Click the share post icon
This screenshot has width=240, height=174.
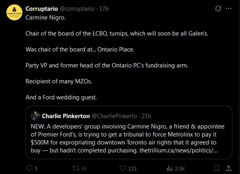click(x=229, y=168)
